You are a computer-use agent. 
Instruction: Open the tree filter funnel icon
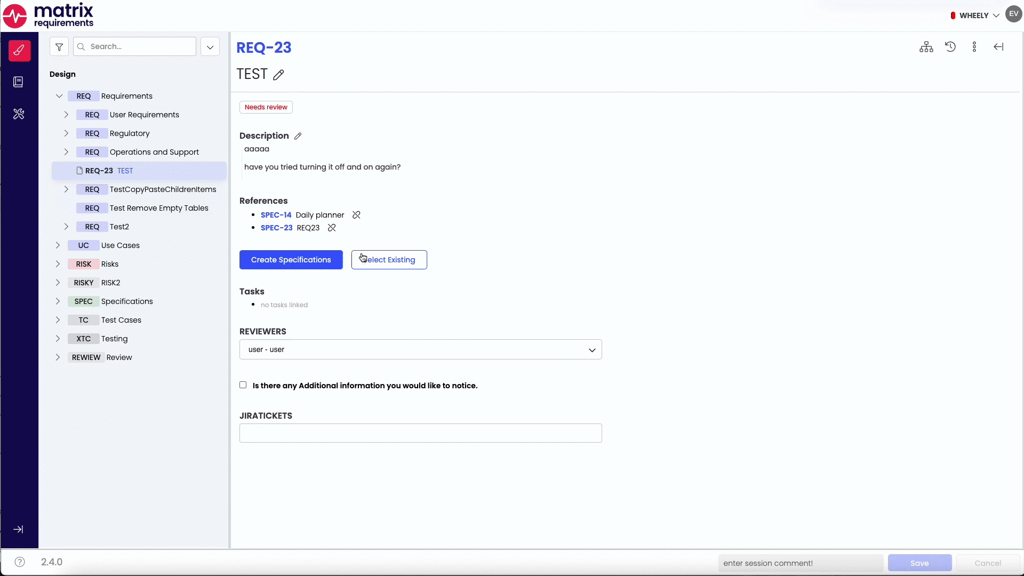tap(59, 47)
